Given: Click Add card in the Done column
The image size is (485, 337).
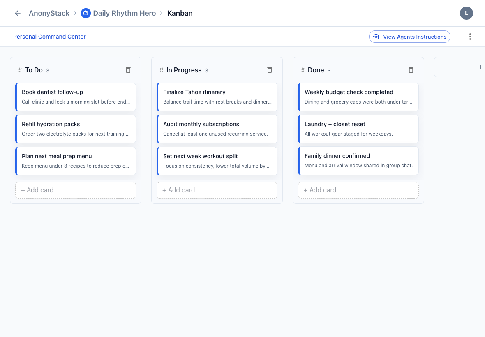Looking at the screenshot, I should coord(358,190).
